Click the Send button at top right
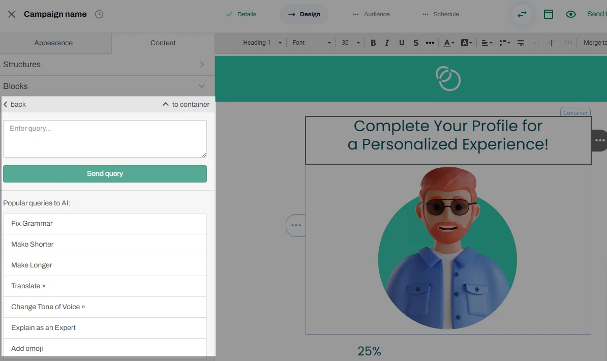The image size is (607, 361). click(596, 14)
